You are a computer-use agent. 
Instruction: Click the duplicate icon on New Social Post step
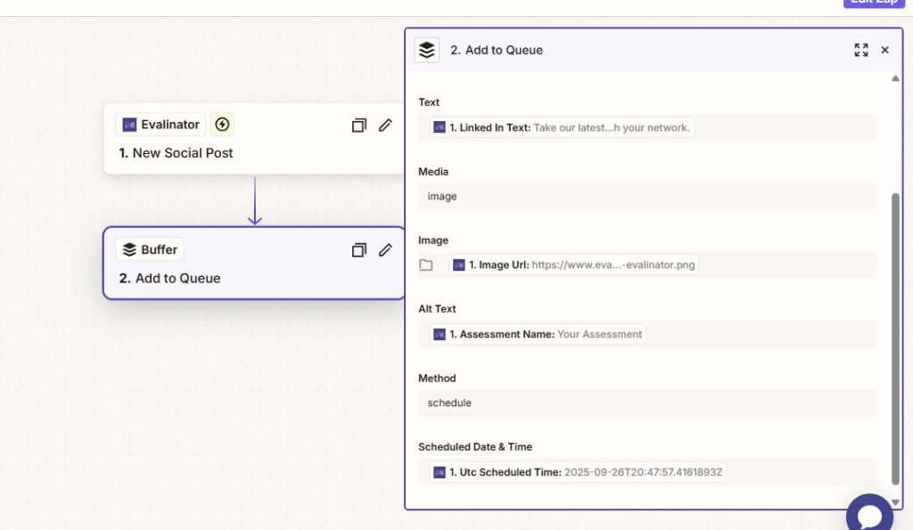click(x=358, y=126)
